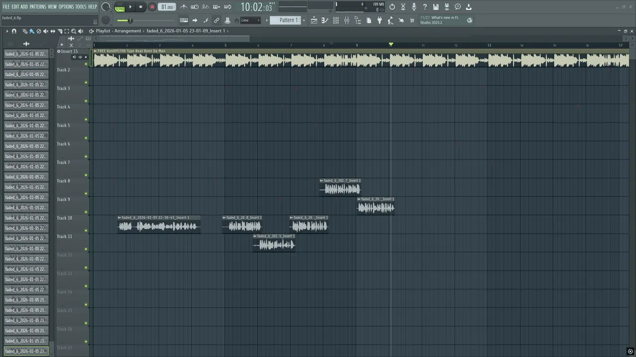This screenshot has width=636, height=357.
Task: Click the question mark help icon
Action: 425,7
